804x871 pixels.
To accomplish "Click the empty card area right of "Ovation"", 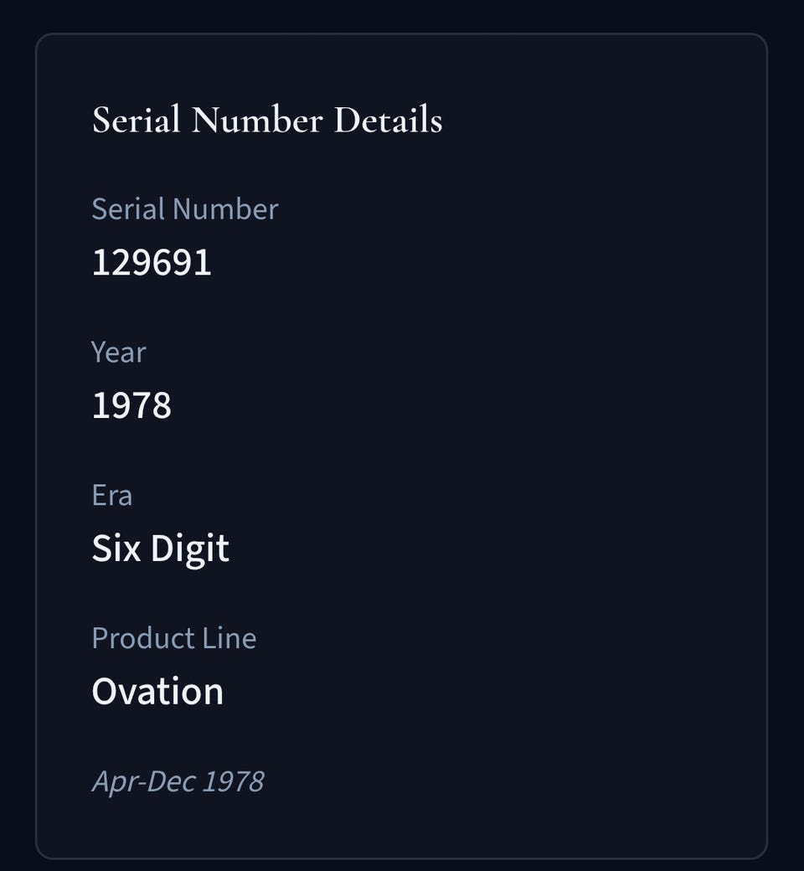I will pyautogui.click(x=502, y=693).
